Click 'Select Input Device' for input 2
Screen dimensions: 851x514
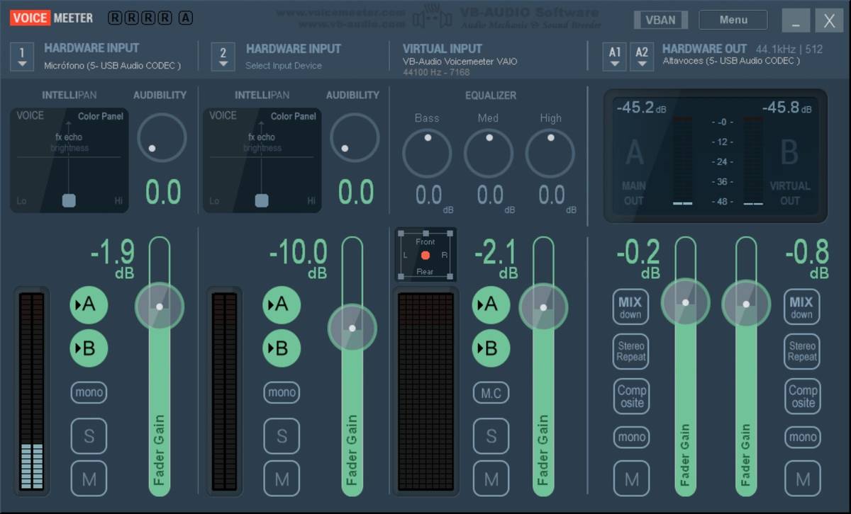(284, 66)
